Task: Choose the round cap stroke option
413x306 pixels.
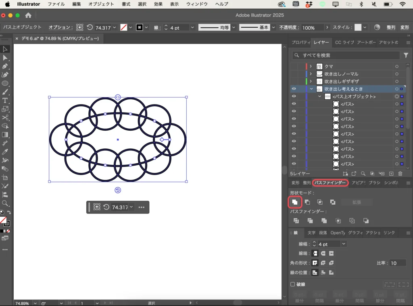Action: 323,253
